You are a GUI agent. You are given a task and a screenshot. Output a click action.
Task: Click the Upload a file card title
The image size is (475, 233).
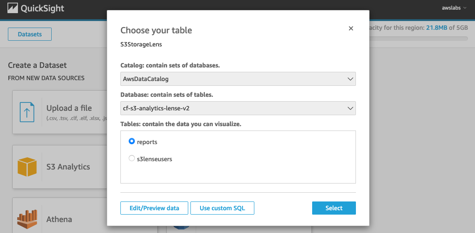pos(69,108)
